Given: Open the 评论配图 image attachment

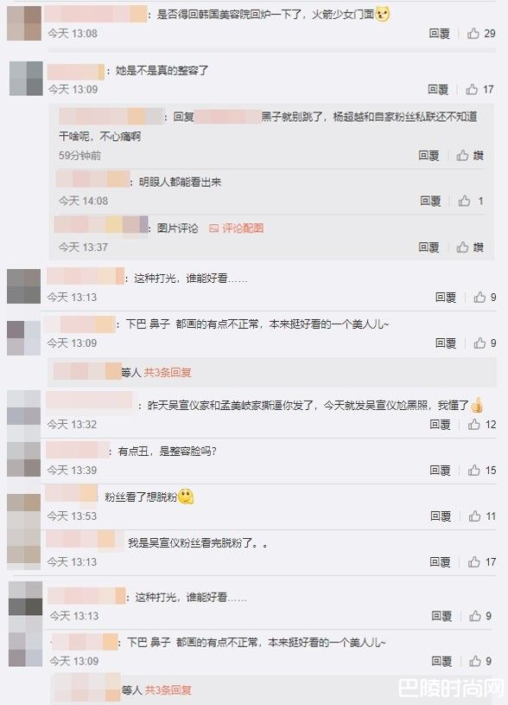Looking at the screenshot, I should tap(236, 228).
